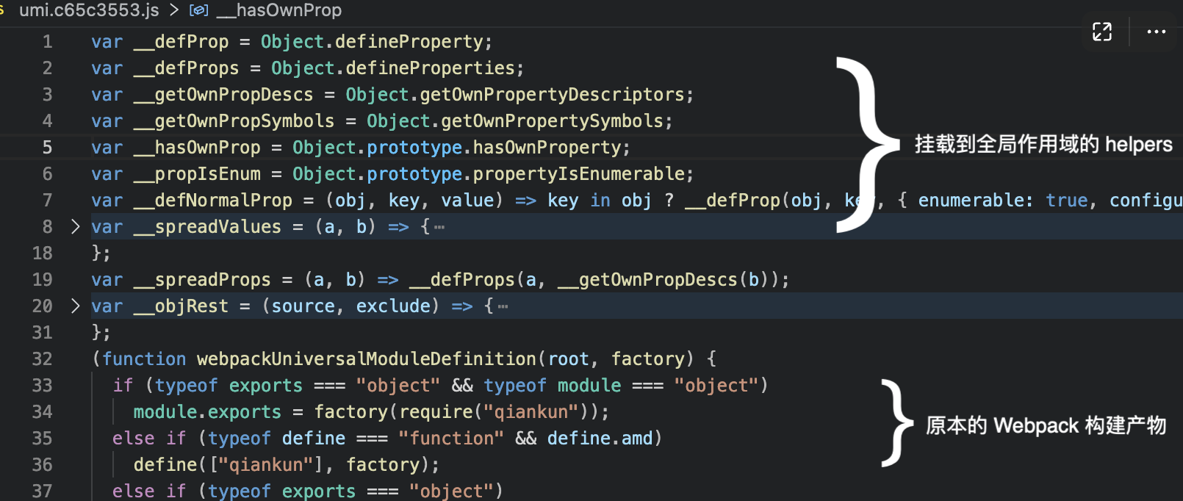Click getOwnPropertyDescriptors on line 3

552,95
